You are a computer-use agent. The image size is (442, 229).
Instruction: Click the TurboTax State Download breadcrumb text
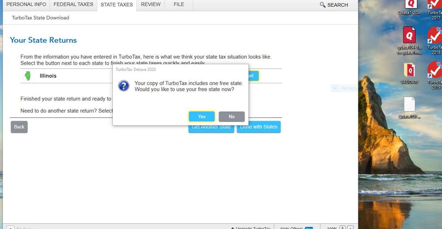pyautogui.click(x=40, y=18)
